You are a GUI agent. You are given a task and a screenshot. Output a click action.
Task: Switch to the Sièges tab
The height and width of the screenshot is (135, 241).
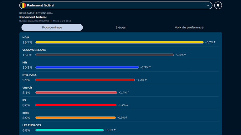[x=120, y=27]
